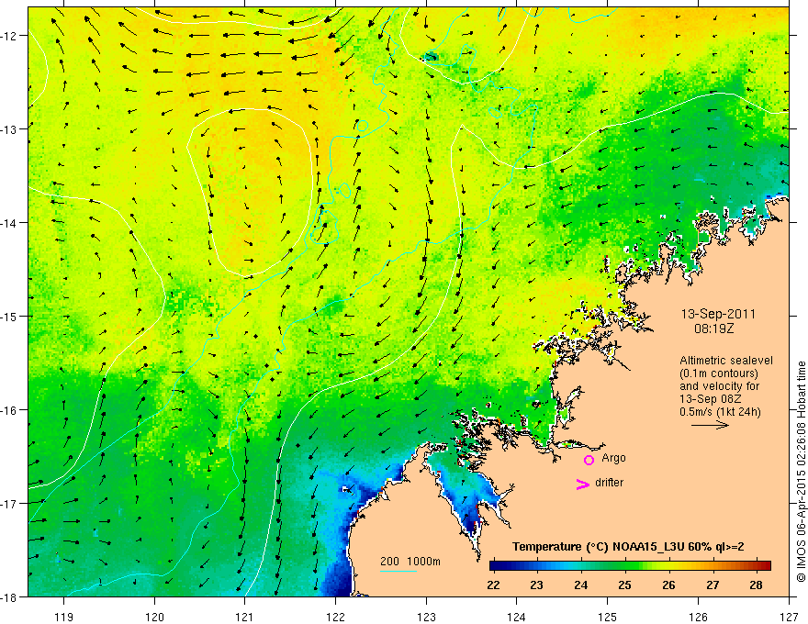Click the cyan 200 1000m isobath legend line
Viewport: 808px width, 624px height.
coord(398,571)
